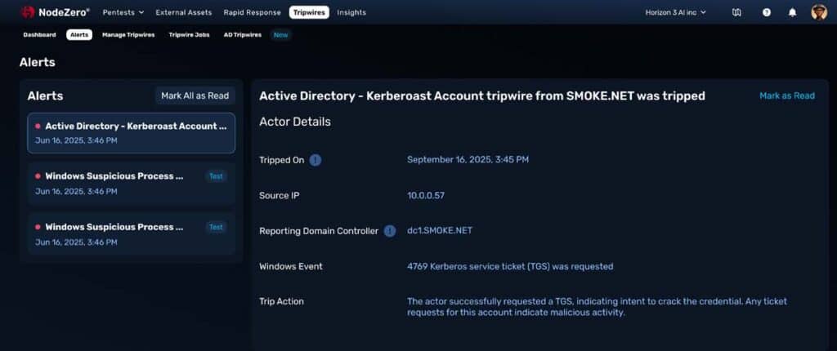Click the Mark as Read link
Viewport: 837px width, 351px height.
click(x=786, y=96)
